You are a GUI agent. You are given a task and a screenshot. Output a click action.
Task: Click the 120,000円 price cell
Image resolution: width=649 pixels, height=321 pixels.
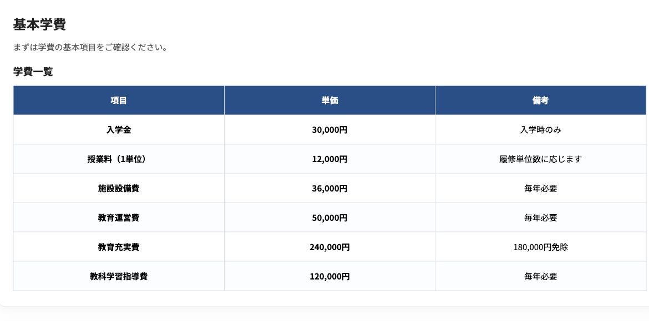click(329, 276)
